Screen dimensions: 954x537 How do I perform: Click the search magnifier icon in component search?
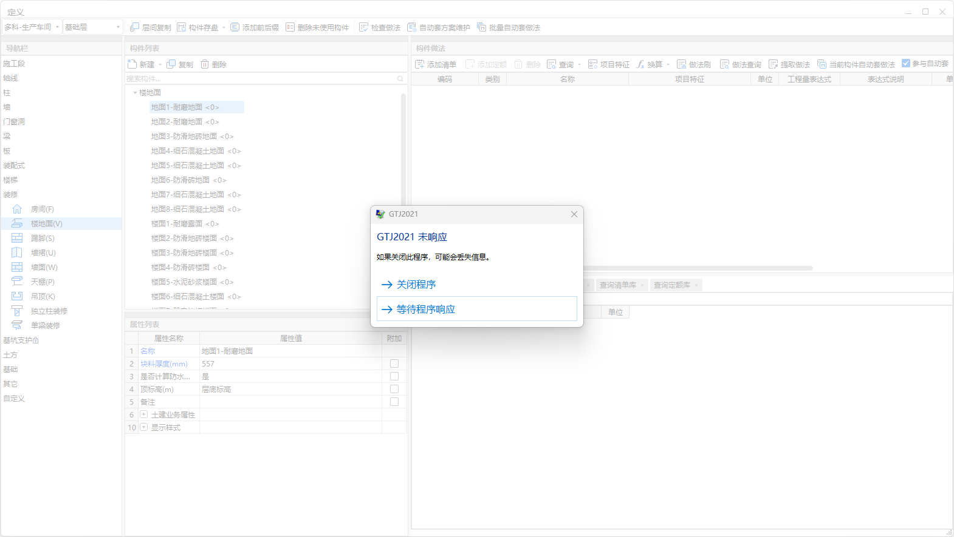click(400, 79)
